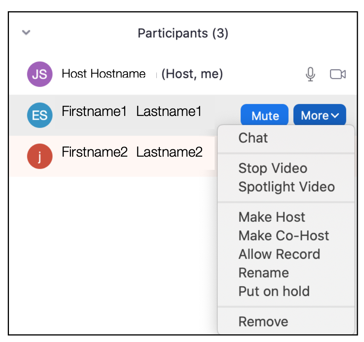Open the More dropdown for Firstname1
This screenshot has height=342, width=364.
[320, 115]
